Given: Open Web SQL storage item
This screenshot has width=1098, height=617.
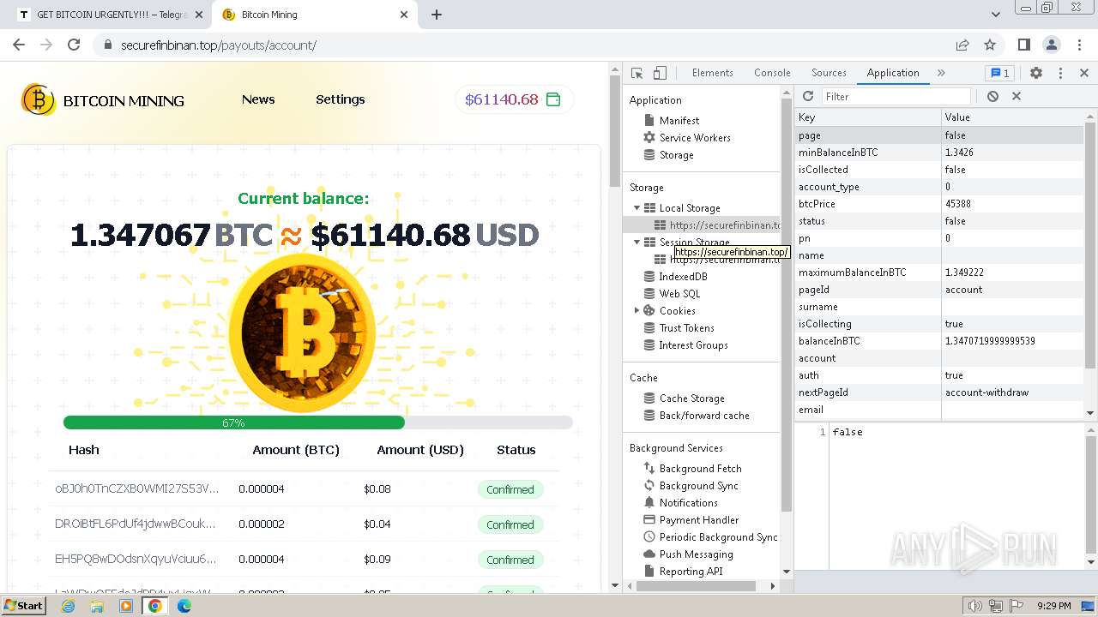Looking at the screenshot, I should click(679, 294).
